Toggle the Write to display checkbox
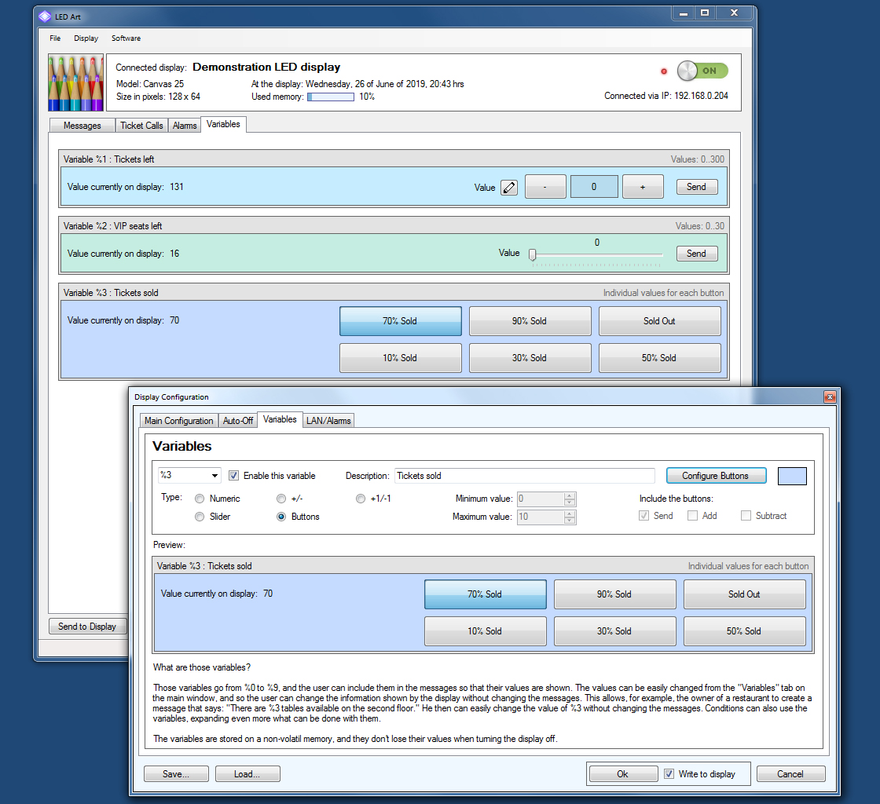The image size is (880, 804). pyautogui.click(x=669, y=774)
